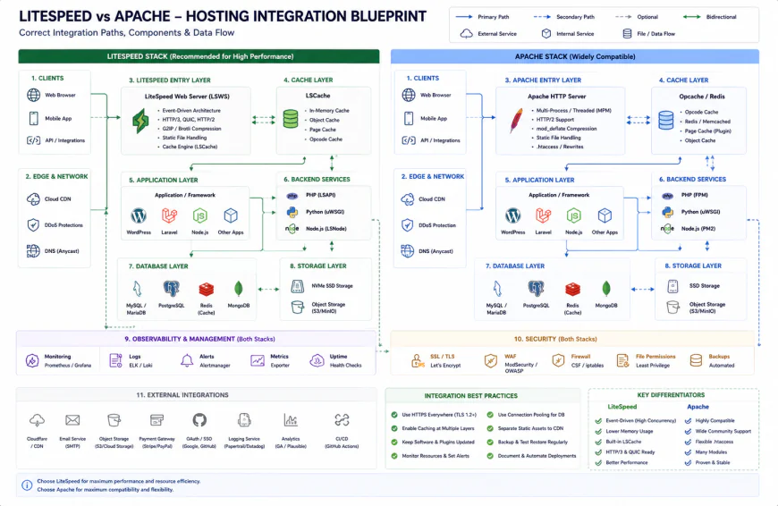Click '.htaccess / Rewrites' bullet text
Viewport: 778px width, 506px height.
click(x=560, y=147)
